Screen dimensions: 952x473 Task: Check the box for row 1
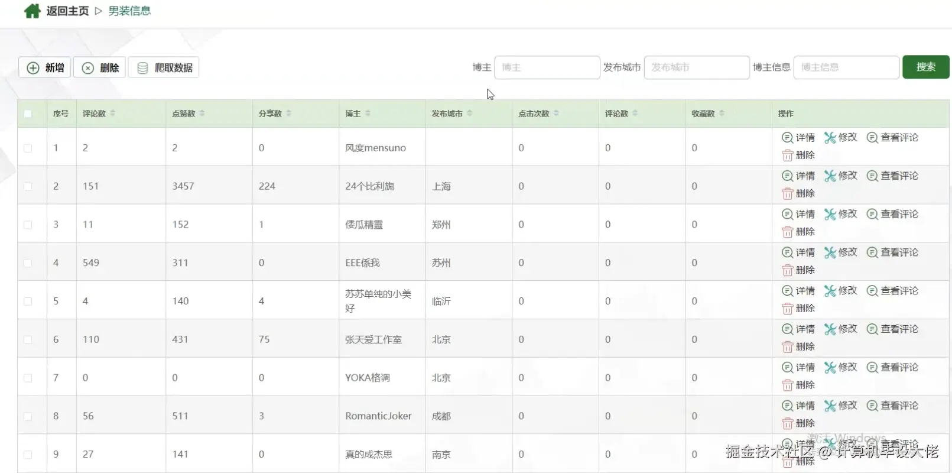28,148
